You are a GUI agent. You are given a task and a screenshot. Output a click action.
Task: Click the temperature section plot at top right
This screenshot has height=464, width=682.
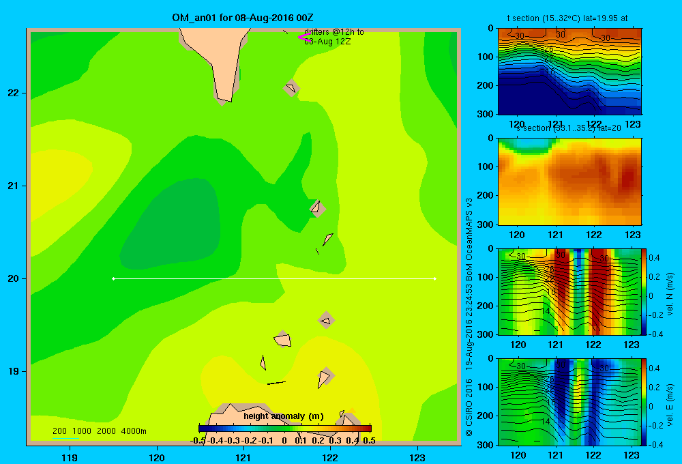569,72
